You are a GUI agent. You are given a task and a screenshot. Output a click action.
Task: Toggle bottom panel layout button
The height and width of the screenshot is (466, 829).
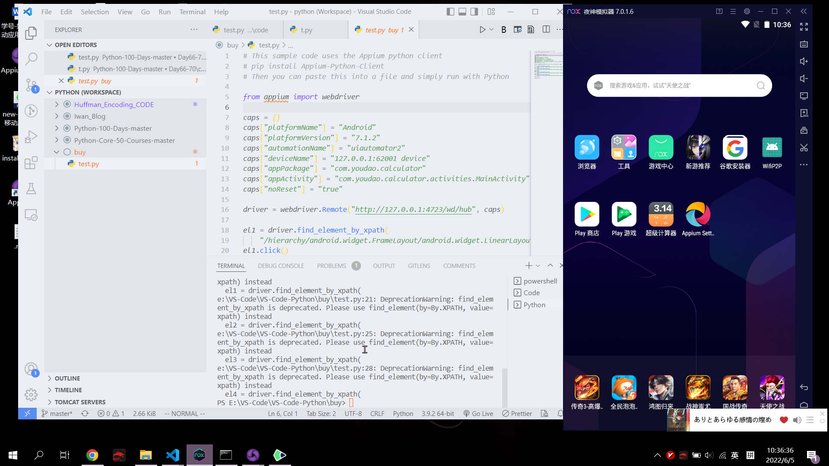point(462,12)
